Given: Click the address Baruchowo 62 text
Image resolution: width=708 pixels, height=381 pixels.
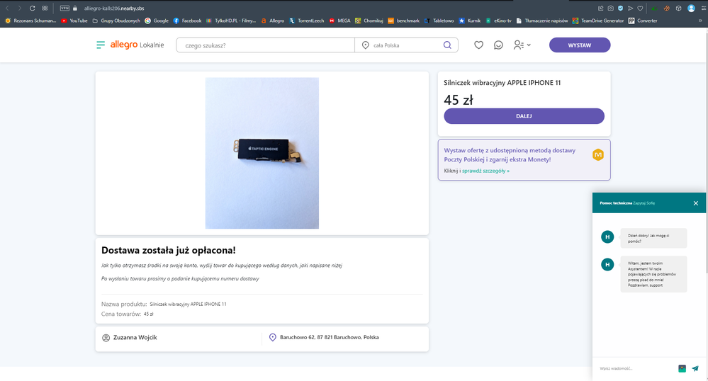Looking at the screenshot, I should [329, 337].
